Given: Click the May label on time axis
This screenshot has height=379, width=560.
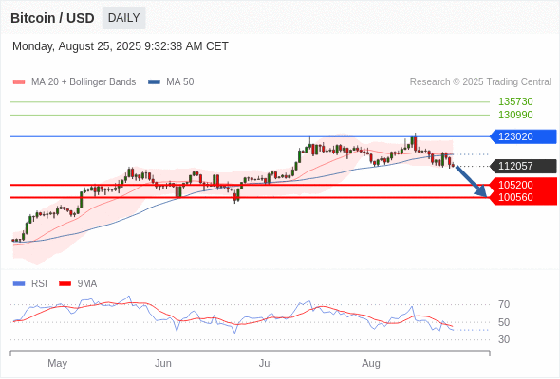Looking at the screenshot, I should click(58, 363).
